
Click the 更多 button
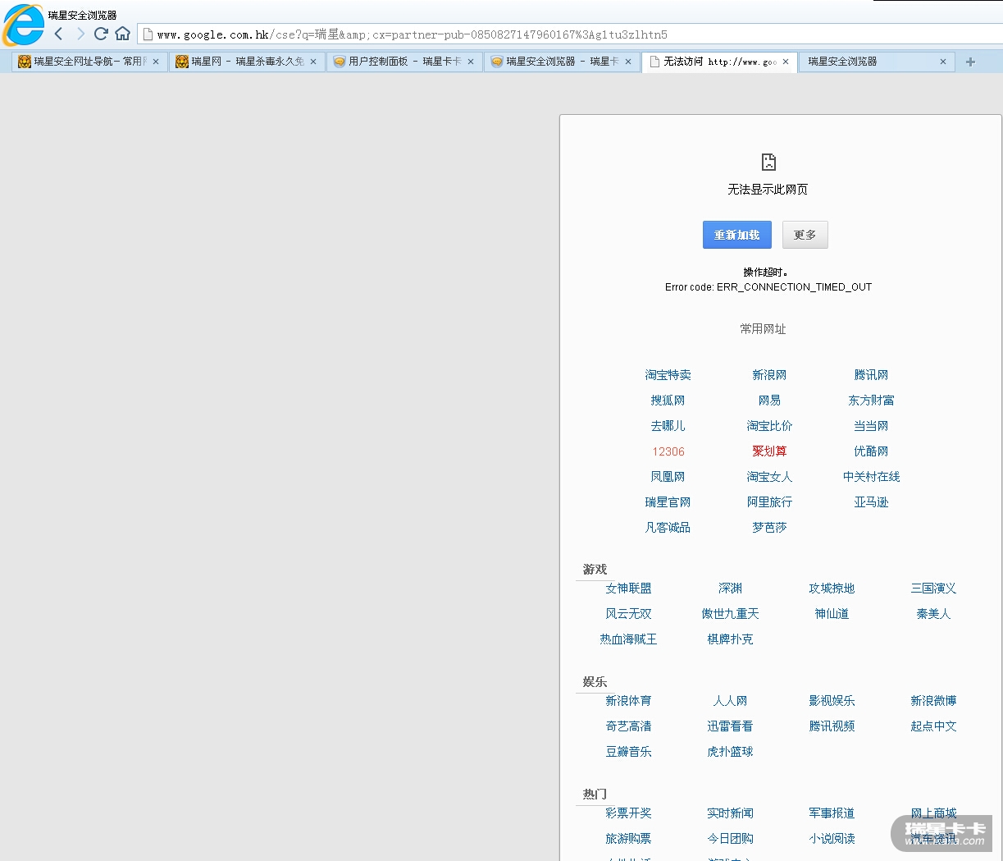(805, 235)
